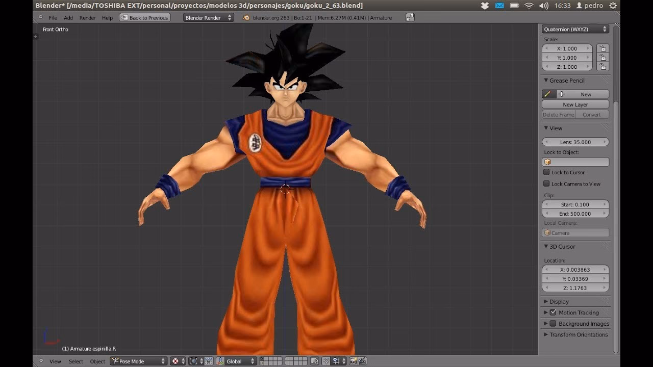The height and width of the screenshot is (367, 653).
Task: Collapse the Grease Pencil panel
Action: tap(546, 81)
